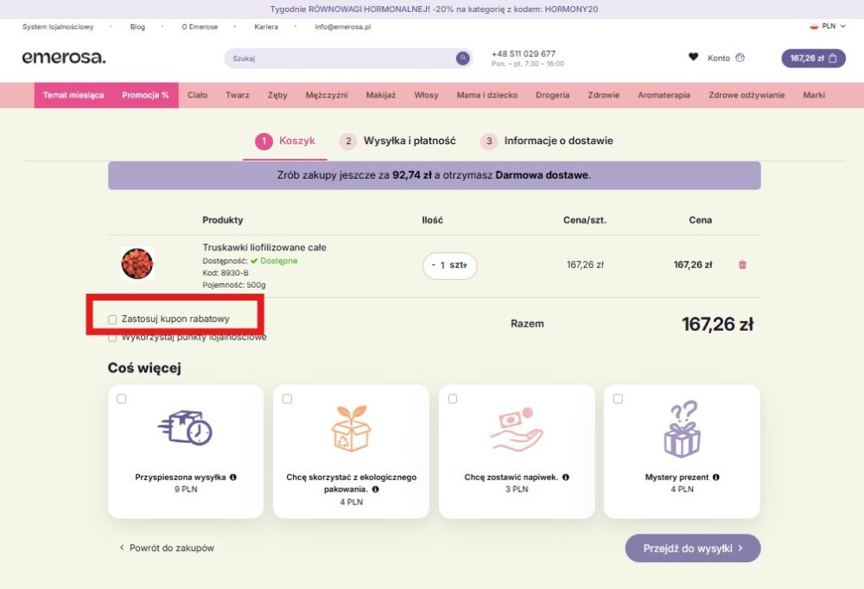Open the PLN currency dropdown
This screenshot has height=589, width=864.
click(827, 26)
